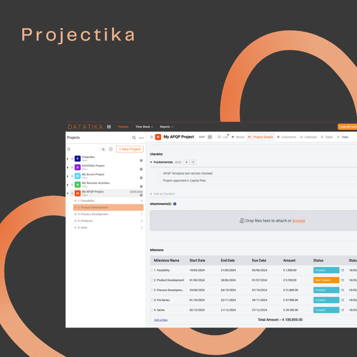Switch to the Calendar tab
The image size is (357, 357).
coord(308,137)
